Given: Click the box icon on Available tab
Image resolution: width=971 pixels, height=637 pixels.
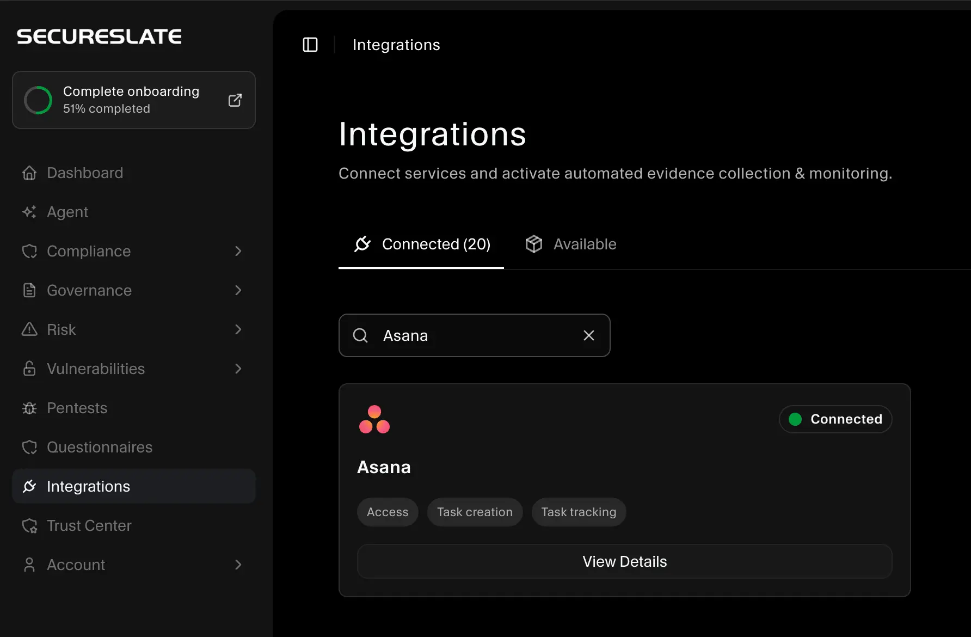Looking at the screenshot, I should pyautogui.click(x=534, y=244).
